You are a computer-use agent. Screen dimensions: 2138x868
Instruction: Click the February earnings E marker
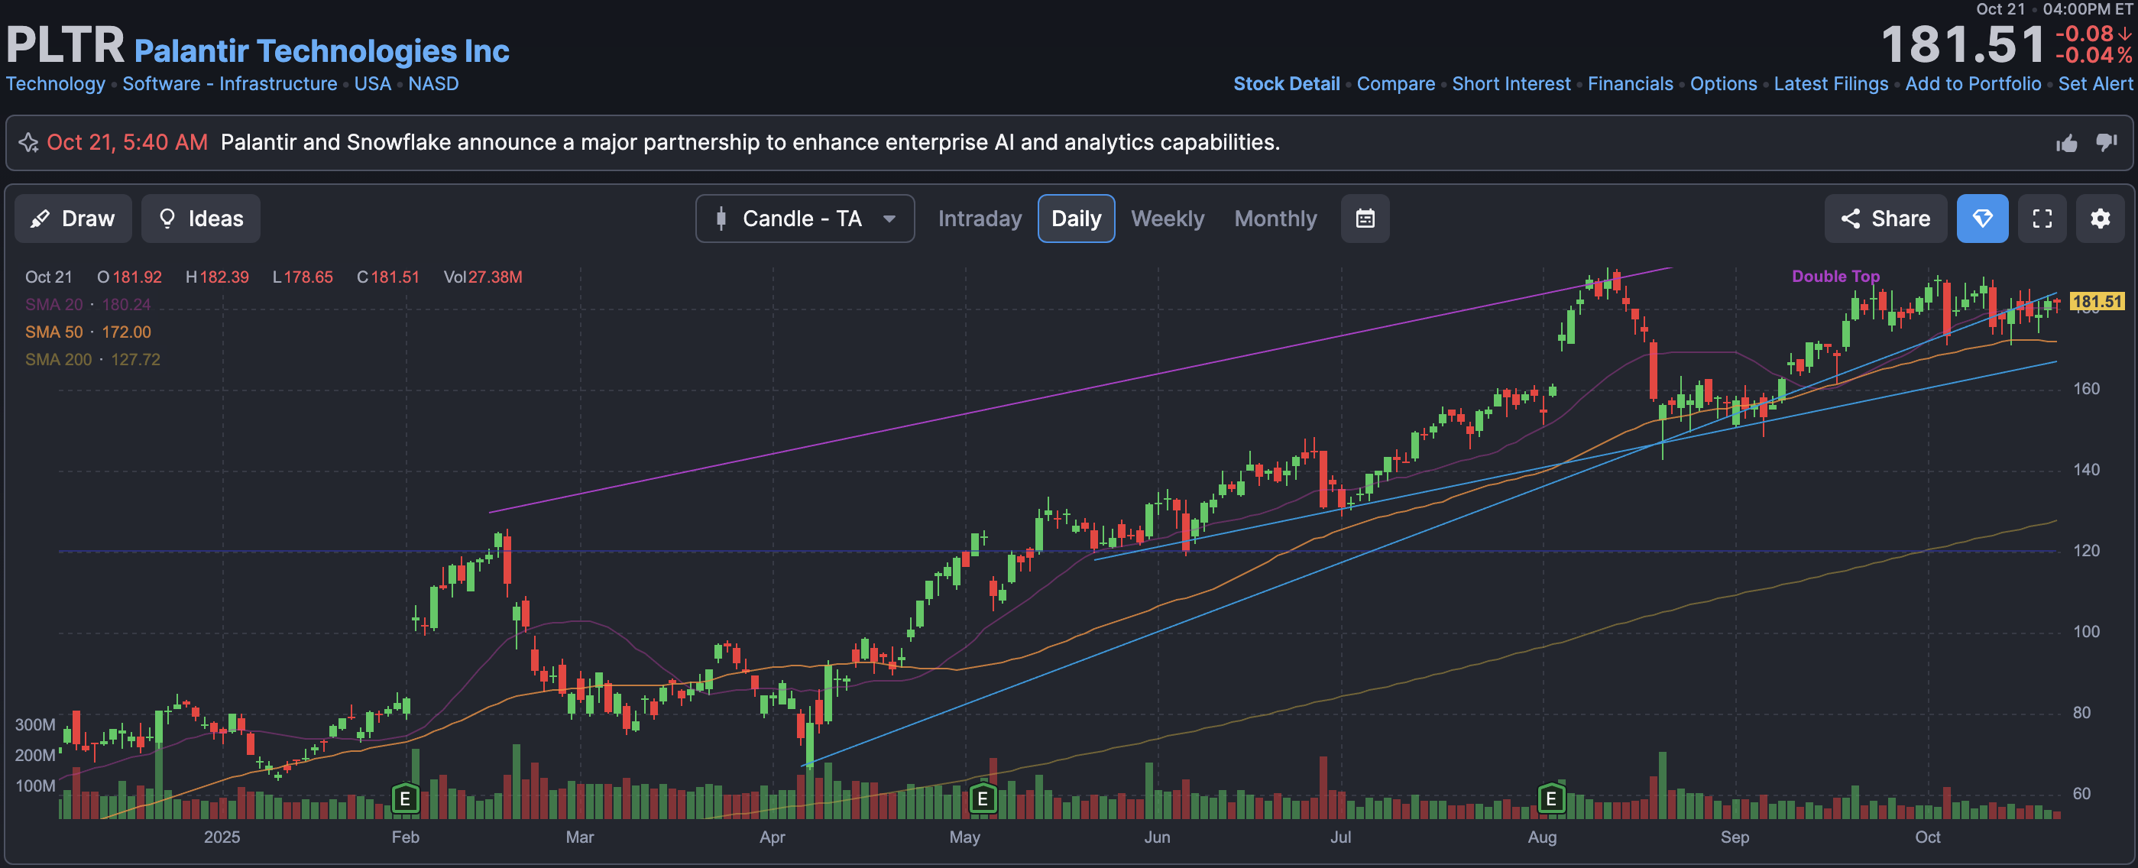[405, 798]
